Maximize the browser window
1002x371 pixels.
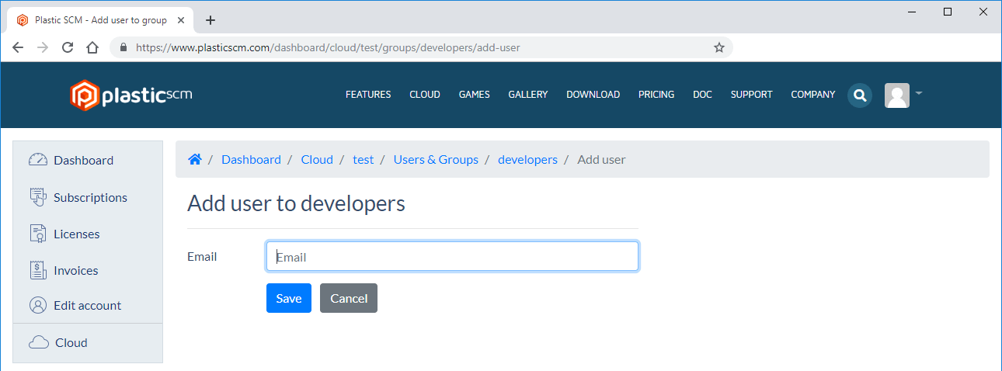(948, 12)
